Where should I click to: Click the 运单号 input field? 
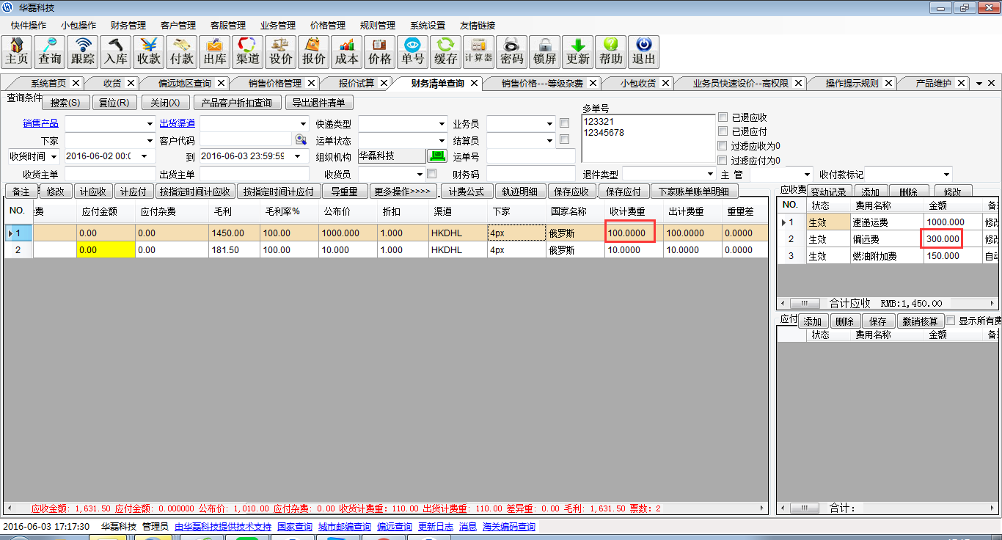click(x=530, y=156)
